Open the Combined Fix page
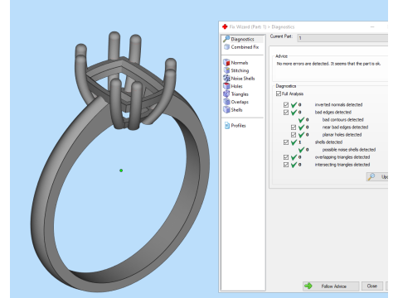The height and width of the screenshot is (298, 398). point(242,47)
